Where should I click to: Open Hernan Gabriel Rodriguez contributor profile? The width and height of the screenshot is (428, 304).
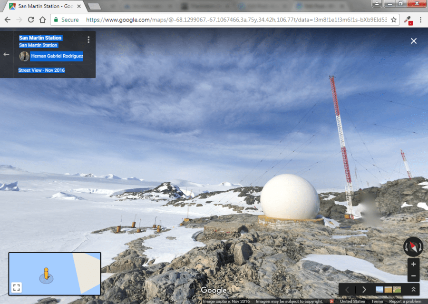point(57,56)
